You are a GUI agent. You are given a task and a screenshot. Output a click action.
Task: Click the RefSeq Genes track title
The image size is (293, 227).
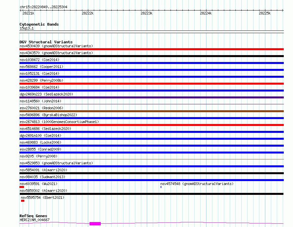[33, 216]
